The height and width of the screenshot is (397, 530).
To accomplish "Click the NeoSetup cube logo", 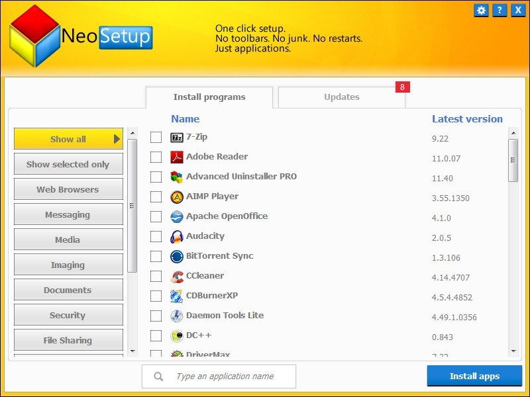I will [x=36, y=36].
